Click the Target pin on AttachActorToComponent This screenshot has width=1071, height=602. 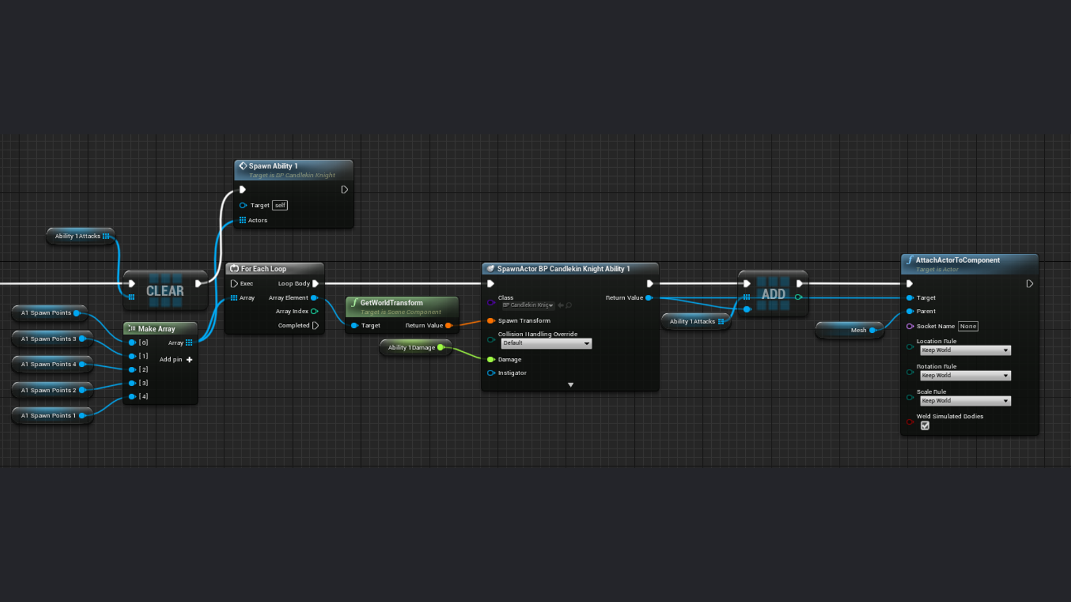coord(910,298)
